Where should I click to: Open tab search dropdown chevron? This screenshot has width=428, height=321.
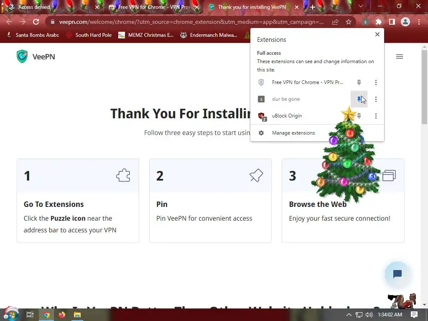[361, 6]
